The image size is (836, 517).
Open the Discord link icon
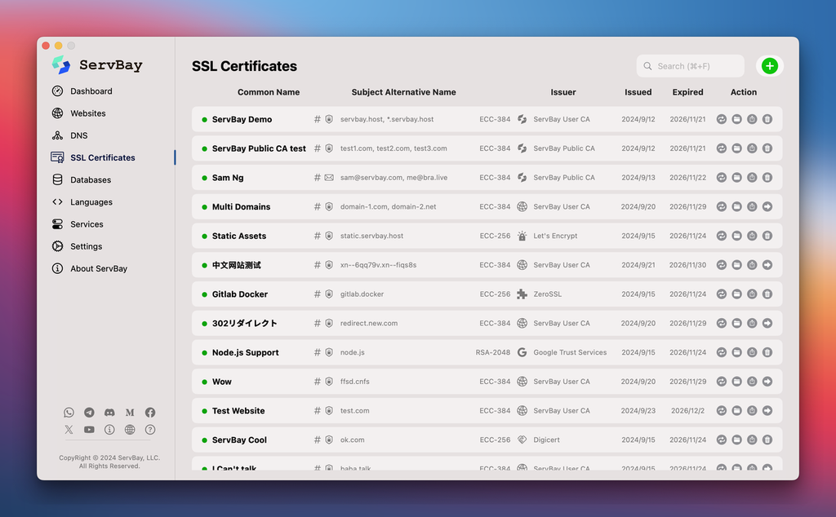pos(109,412)
